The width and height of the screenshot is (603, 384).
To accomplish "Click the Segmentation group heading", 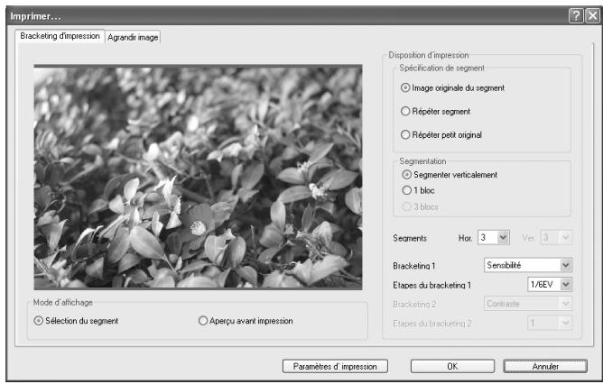I will [x=422, y=161].
